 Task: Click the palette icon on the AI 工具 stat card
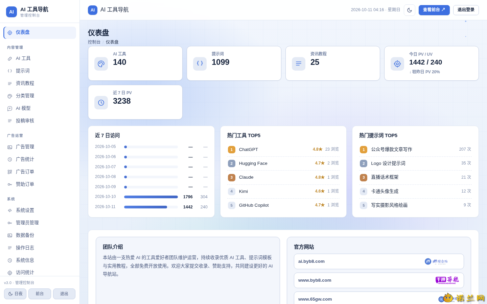101,64
